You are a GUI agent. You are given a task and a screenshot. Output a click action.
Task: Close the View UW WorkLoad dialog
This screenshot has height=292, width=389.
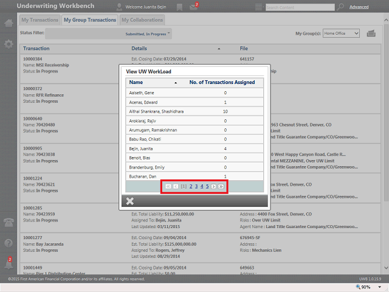129,201
